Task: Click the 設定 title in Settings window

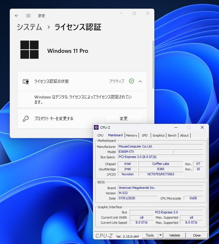Action: pyautogui.click(x=42, y=16)
